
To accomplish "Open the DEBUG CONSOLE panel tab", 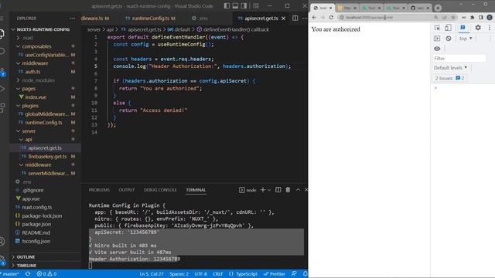I will [x=160, y=190].
